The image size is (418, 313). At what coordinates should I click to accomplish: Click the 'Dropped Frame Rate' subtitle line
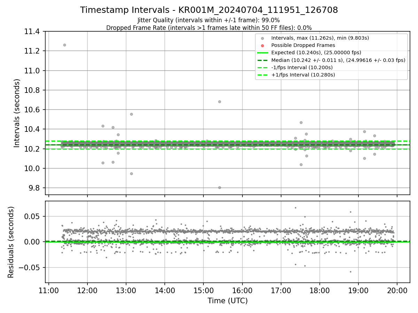[x=209, y=27]
